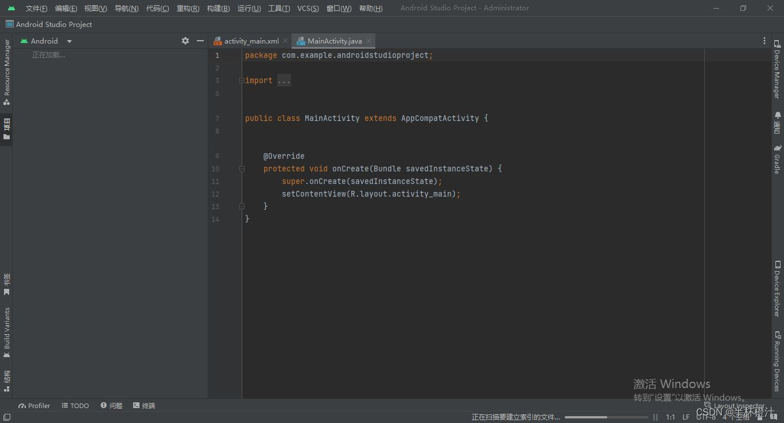This screenshot has width=784, height=423.
Task: Change the LF line separator
Action: tap(686, 417)
